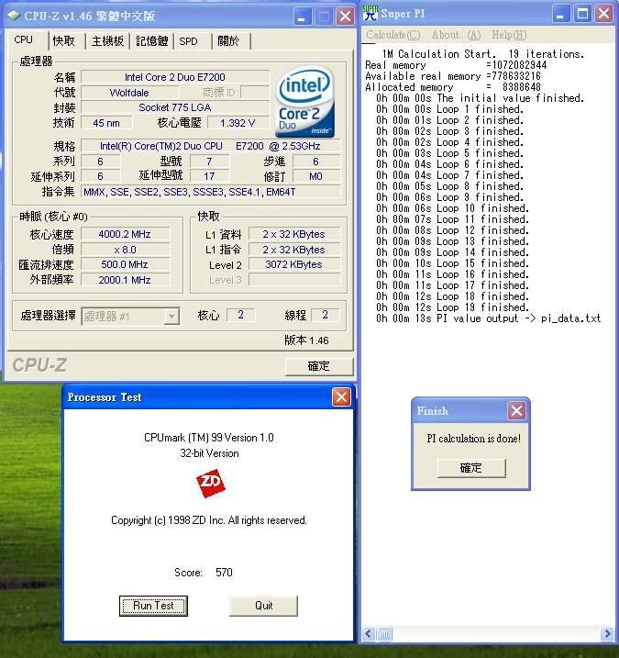Click the 確定 button in CPU-Z
Viewport: 619px width, 658px height.
(319, 366)
